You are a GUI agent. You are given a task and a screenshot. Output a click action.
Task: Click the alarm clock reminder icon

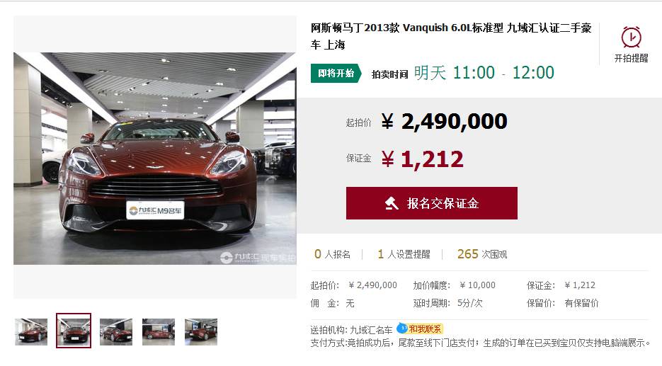point(631,37)
